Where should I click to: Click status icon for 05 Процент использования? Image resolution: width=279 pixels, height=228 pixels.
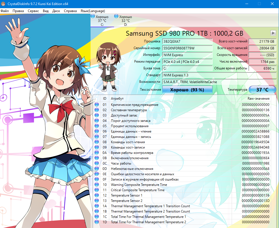[97, 126]
